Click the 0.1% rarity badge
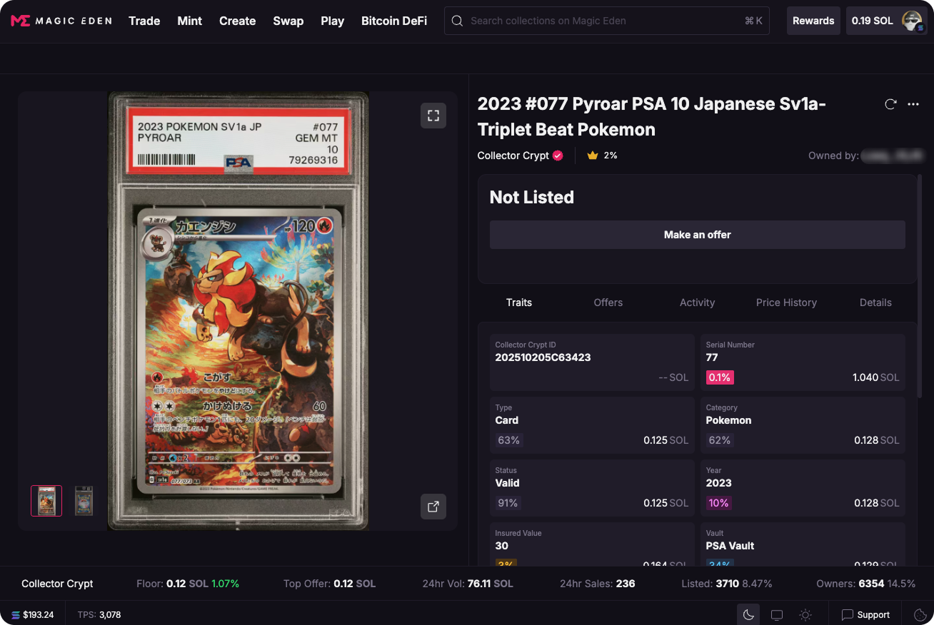Screen dimensions: 934x625 pyautogui.click(x=720, y=377)
